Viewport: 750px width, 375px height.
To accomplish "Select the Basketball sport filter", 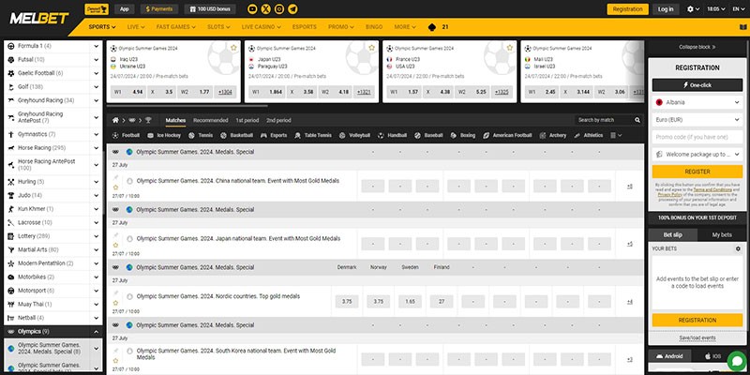I will coord(236,135).
